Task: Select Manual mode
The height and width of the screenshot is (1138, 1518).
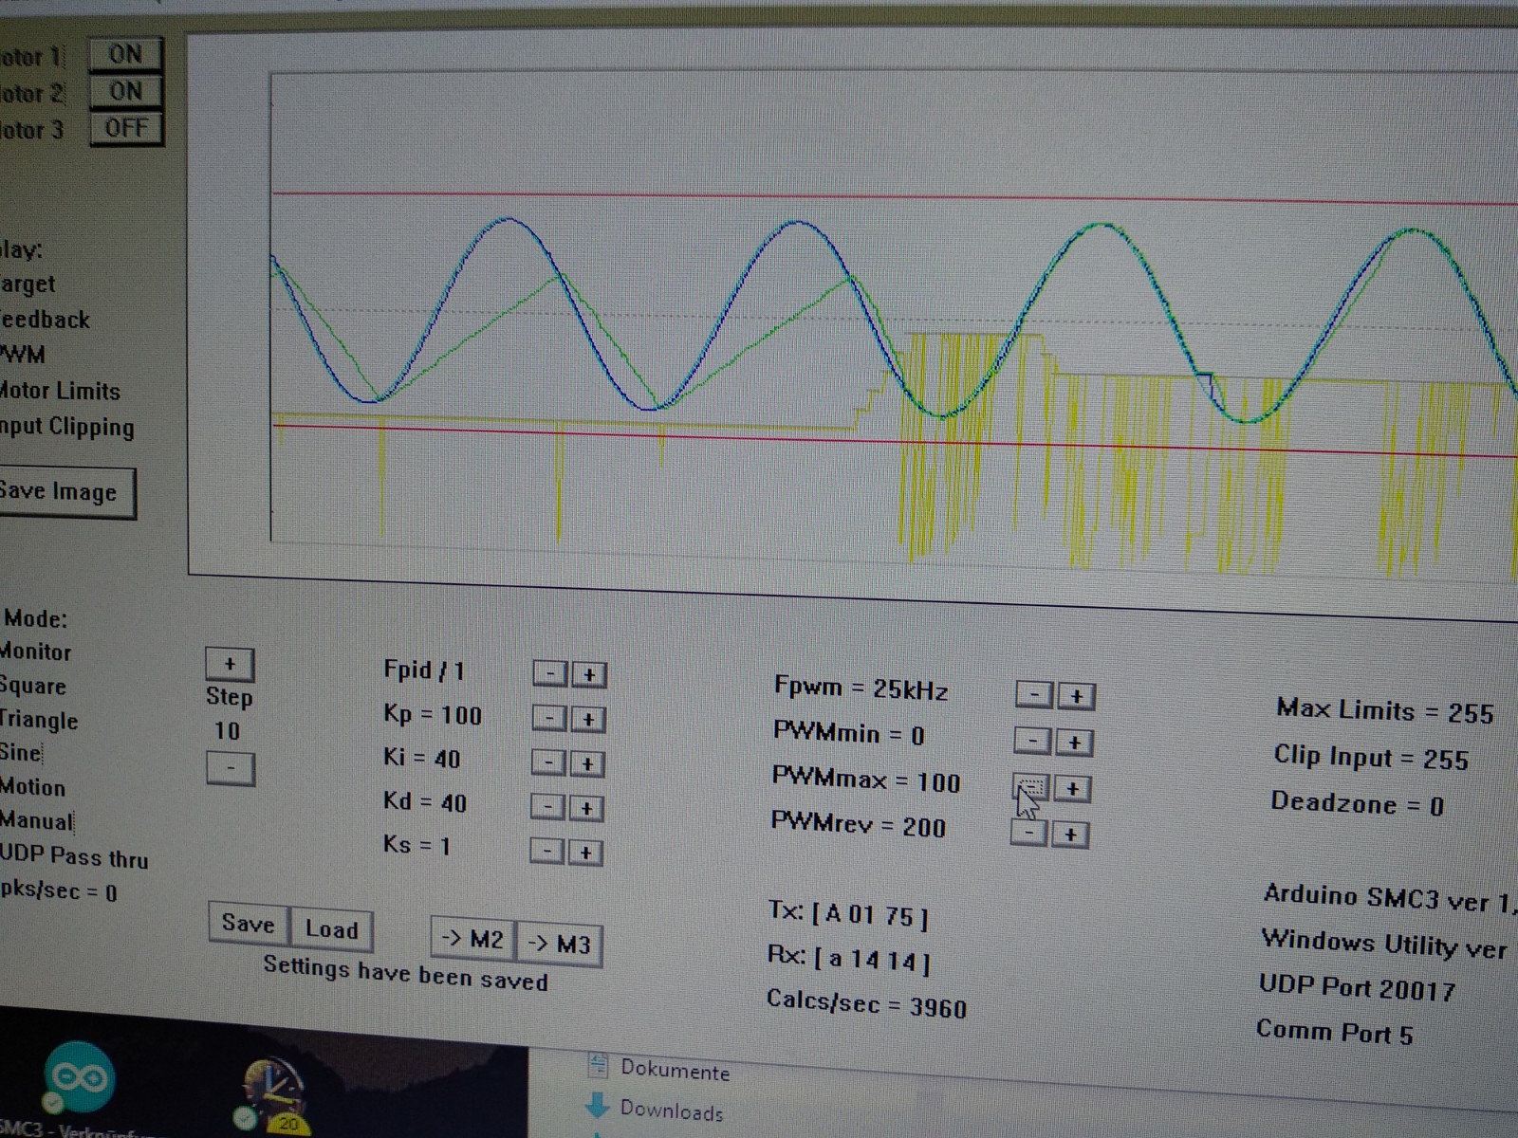Action: [36, 821]
